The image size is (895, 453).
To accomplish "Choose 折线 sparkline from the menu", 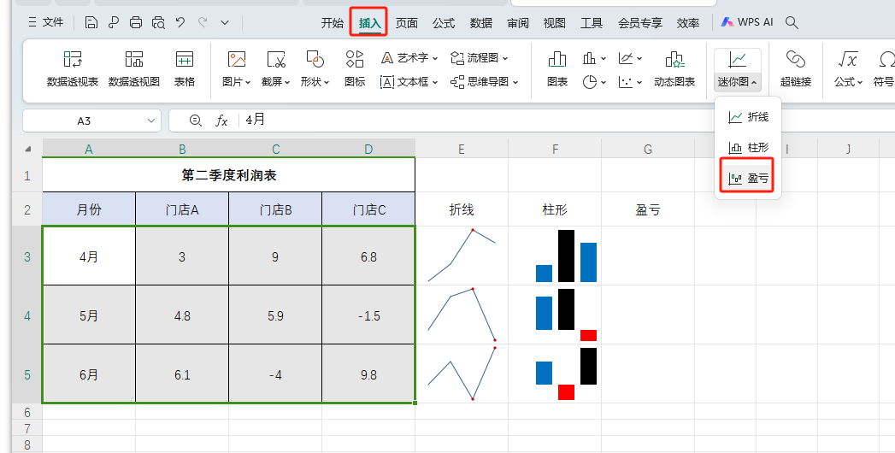I will 748,117.
